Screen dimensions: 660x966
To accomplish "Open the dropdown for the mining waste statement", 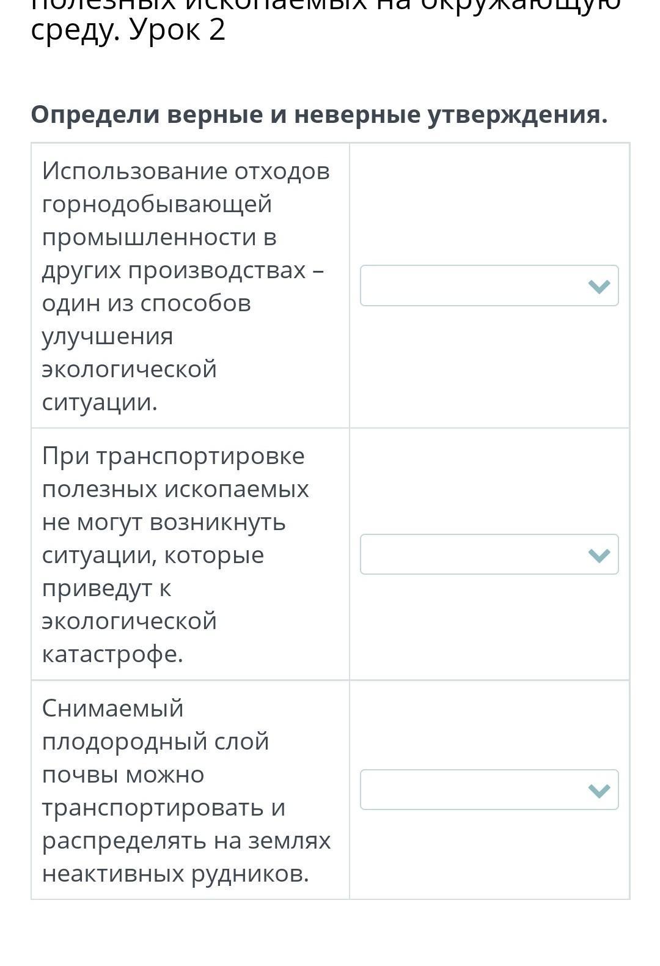I will tap(489, 286).
